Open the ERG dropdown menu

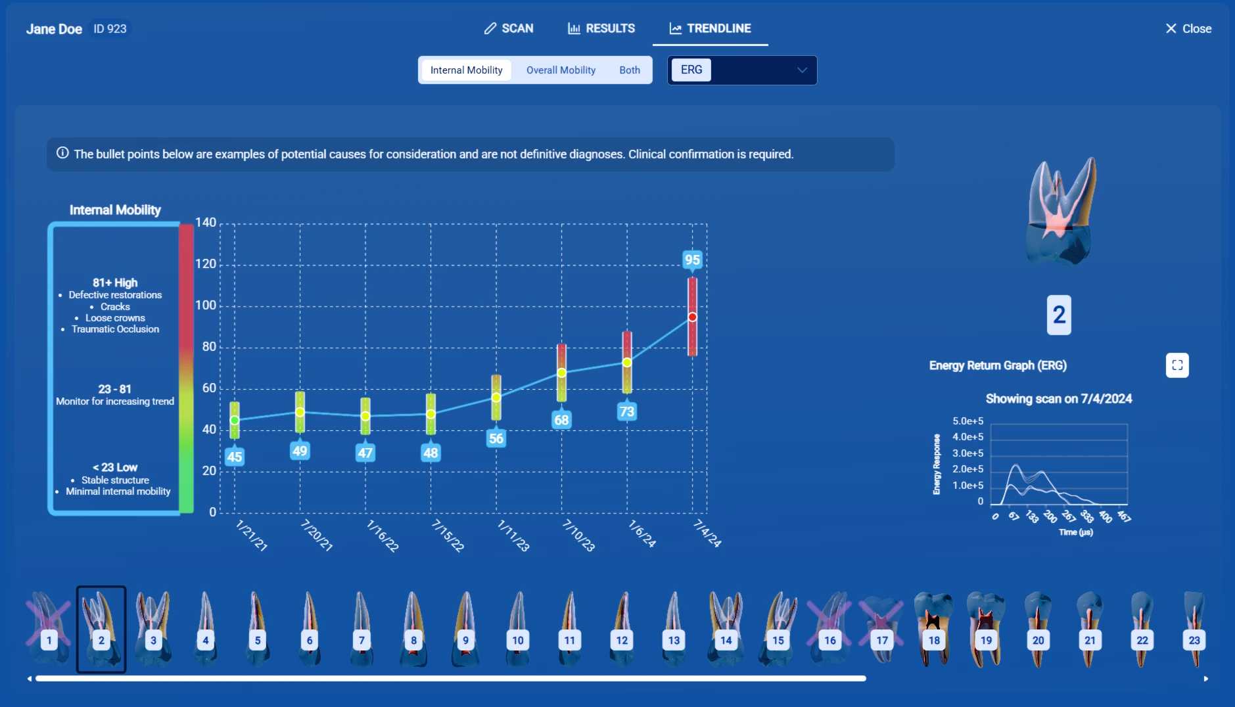pos(742,70)
